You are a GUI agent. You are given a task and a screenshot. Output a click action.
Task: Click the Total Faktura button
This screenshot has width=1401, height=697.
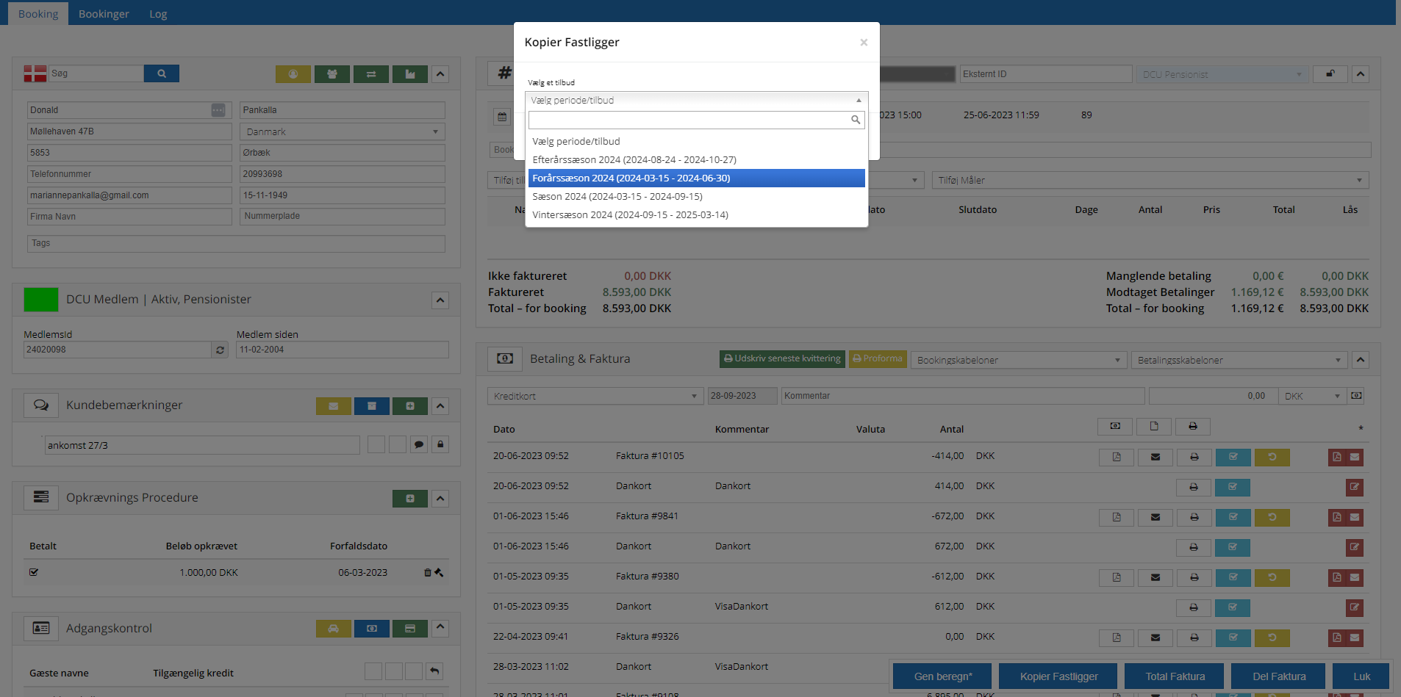point(1175,676)
